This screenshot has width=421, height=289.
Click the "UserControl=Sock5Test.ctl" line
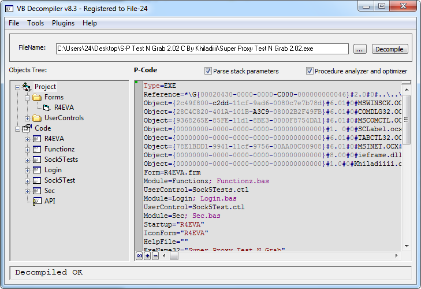pos(194,207)
